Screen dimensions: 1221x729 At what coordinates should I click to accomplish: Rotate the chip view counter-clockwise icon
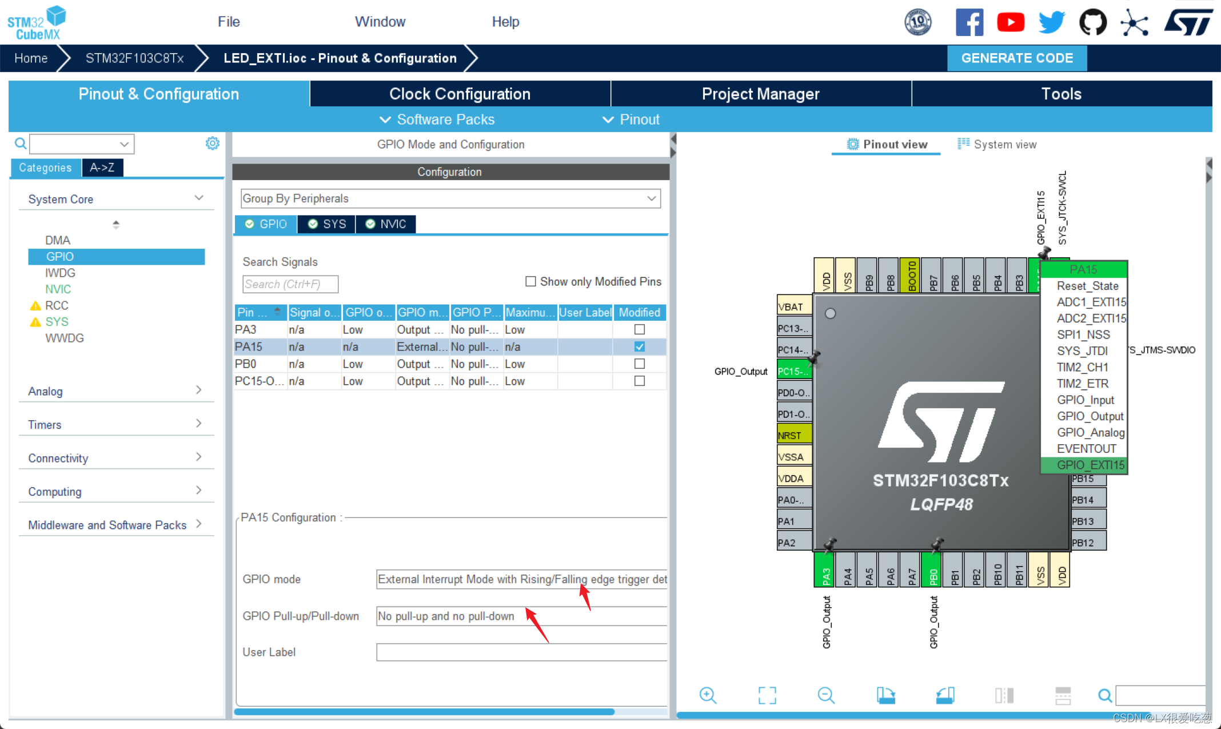[x=945, y=695]
